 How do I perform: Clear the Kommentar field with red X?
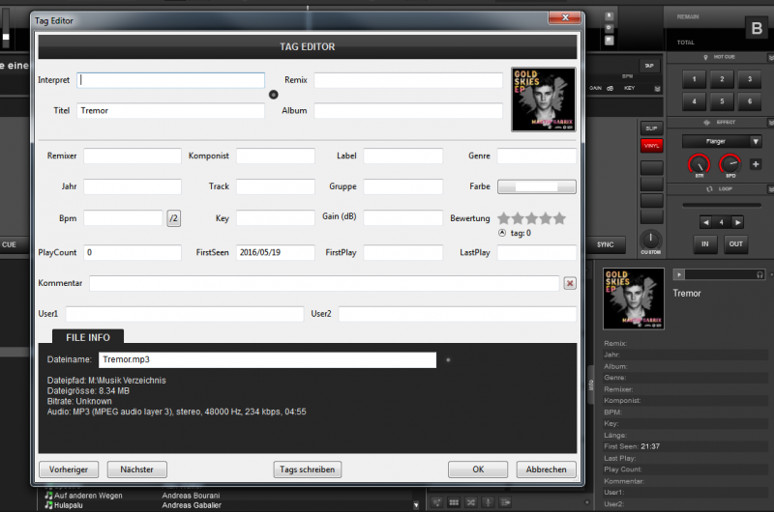point(570,283)
